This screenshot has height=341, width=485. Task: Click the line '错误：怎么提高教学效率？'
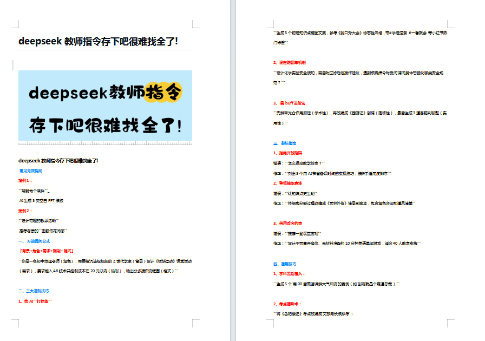click(x=299, y=163)
